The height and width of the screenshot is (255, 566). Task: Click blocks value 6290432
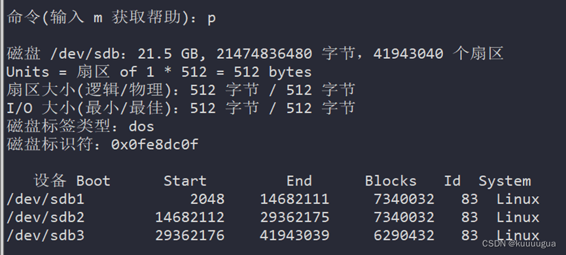pos(404,235)
